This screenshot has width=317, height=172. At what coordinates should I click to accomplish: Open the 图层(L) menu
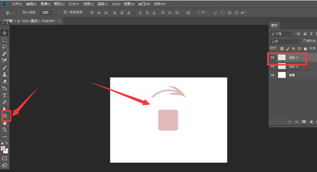(59, 4)
